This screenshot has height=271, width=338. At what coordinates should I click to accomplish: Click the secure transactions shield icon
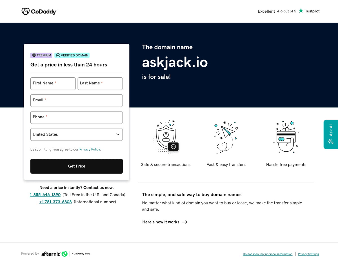(166, 137)
